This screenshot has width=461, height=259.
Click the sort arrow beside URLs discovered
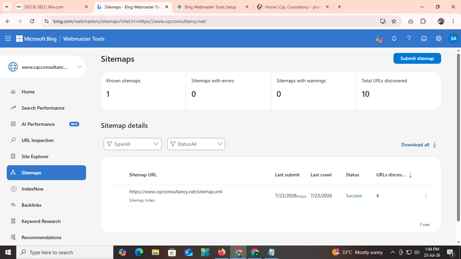(x=410, y=175)
